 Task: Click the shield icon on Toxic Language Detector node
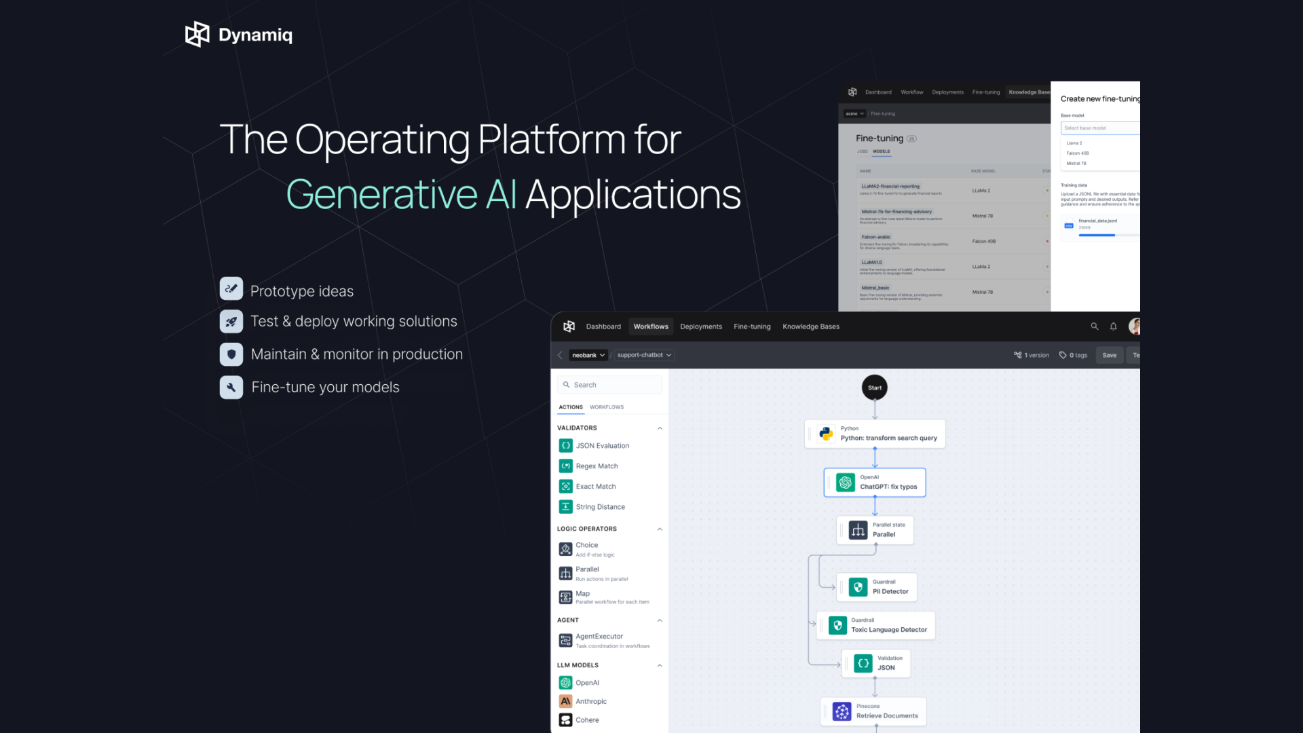[x=838, y=625]
